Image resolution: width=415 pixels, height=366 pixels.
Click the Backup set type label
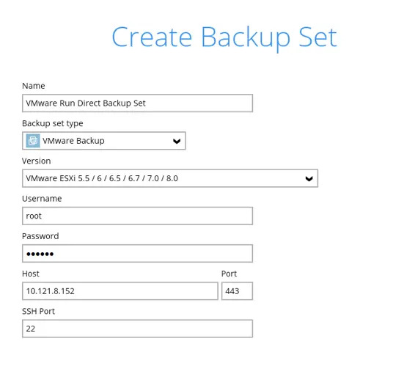pyautogui.click(x=52, y=123)
